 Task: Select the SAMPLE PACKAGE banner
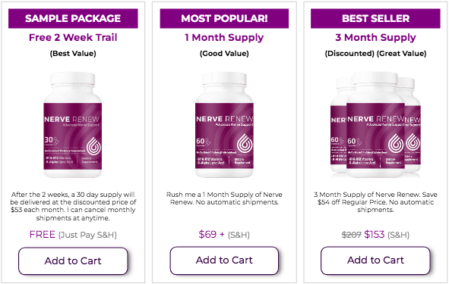pos(73,18)
